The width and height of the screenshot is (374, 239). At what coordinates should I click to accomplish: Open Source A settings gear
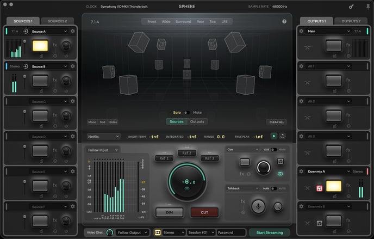(72, 32)
